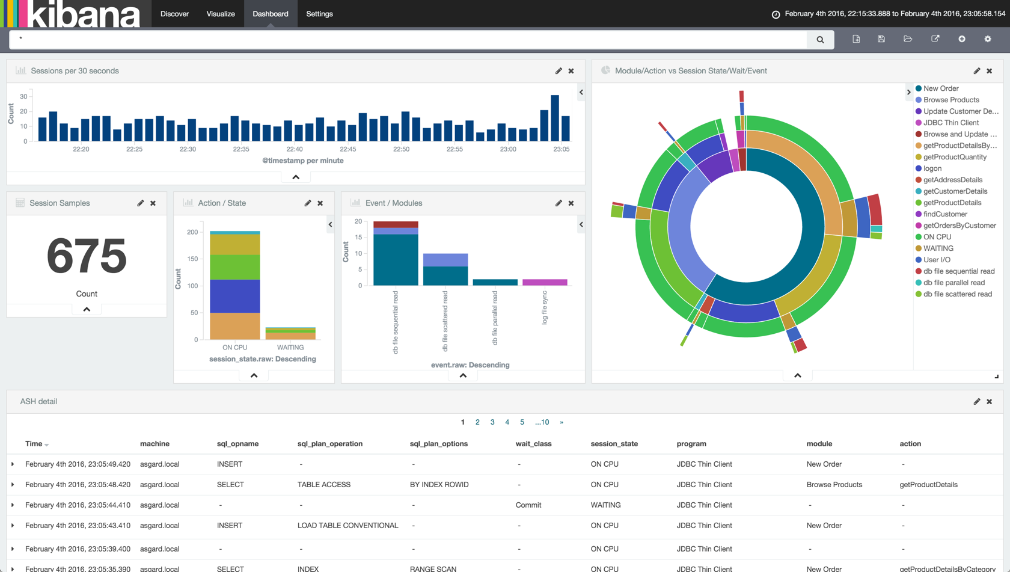Share dashboard icon in toolbar

pyautogui.click(x=935, y=39)
